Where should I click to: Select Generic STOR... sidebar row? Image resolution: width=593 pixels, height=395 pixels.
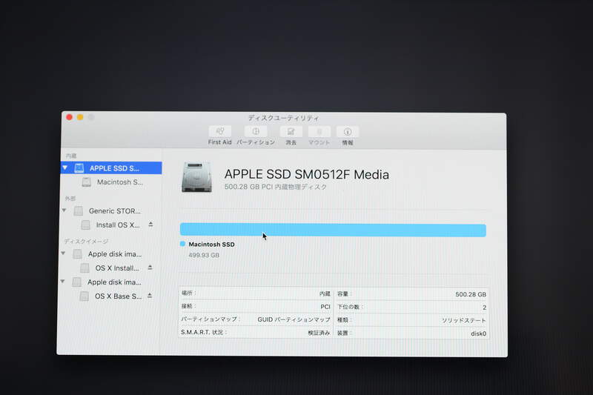tap(111, 211)
